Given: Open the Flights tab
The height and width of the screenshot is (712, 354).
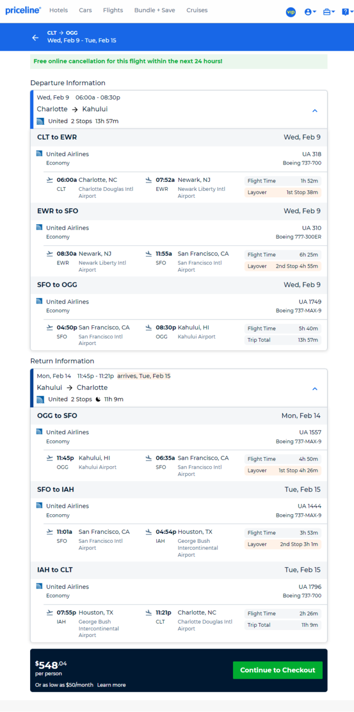Looking at the screenshot, I should point(113,11).
